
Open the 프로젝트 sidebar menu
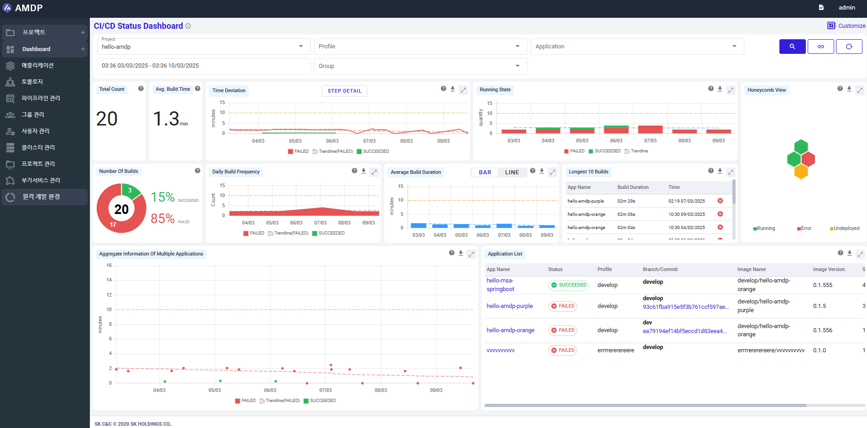(x=44, y=32)
